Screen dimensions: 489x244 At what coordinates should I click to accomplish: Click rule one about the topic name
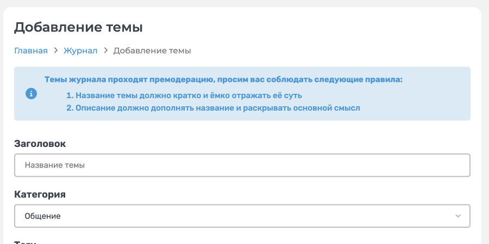click(x=189, y=95)
